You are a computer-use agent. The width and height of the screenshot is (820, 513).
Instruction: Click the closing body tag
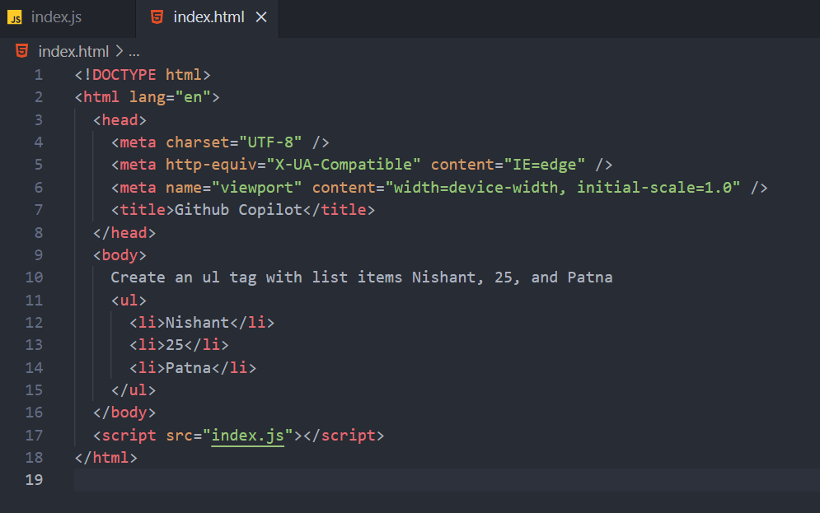(124, 413)
